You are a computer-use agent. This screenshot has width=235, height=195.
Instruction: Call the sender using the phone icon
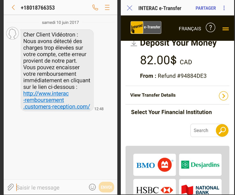click(95, 8)
